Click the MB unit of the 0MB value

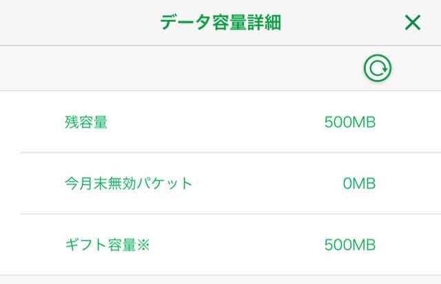364,184
